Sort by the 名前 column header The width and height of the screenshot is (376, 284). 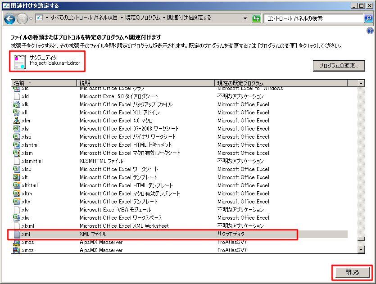point(44,83)
